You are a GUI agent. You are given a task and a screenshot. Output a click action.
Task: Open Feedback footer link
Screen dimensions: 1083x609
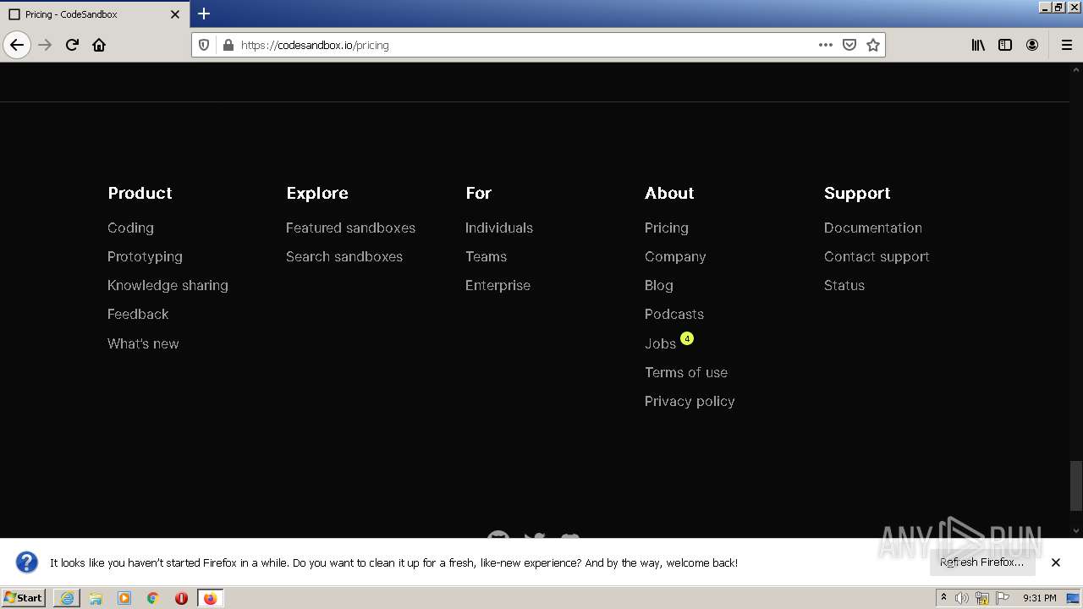(138, 314)
